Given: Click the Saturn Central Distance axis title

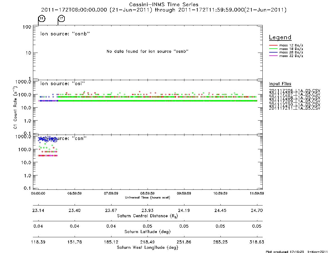Looking at the screenshot, I should pyautogui.click(x=148, y=216).
